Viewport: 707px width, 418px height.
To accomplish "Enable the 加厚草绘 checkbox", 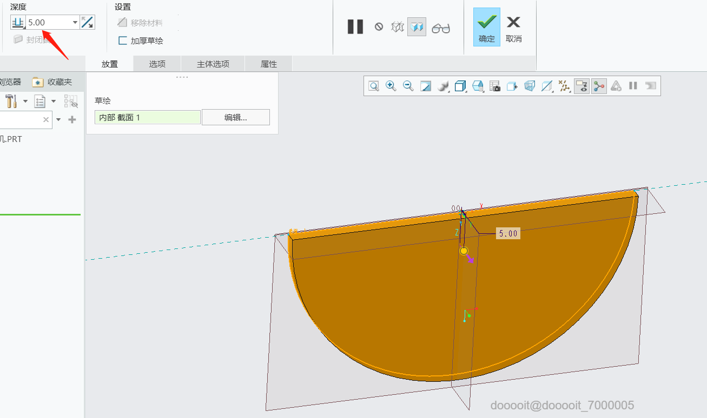I will coord(123,41).
